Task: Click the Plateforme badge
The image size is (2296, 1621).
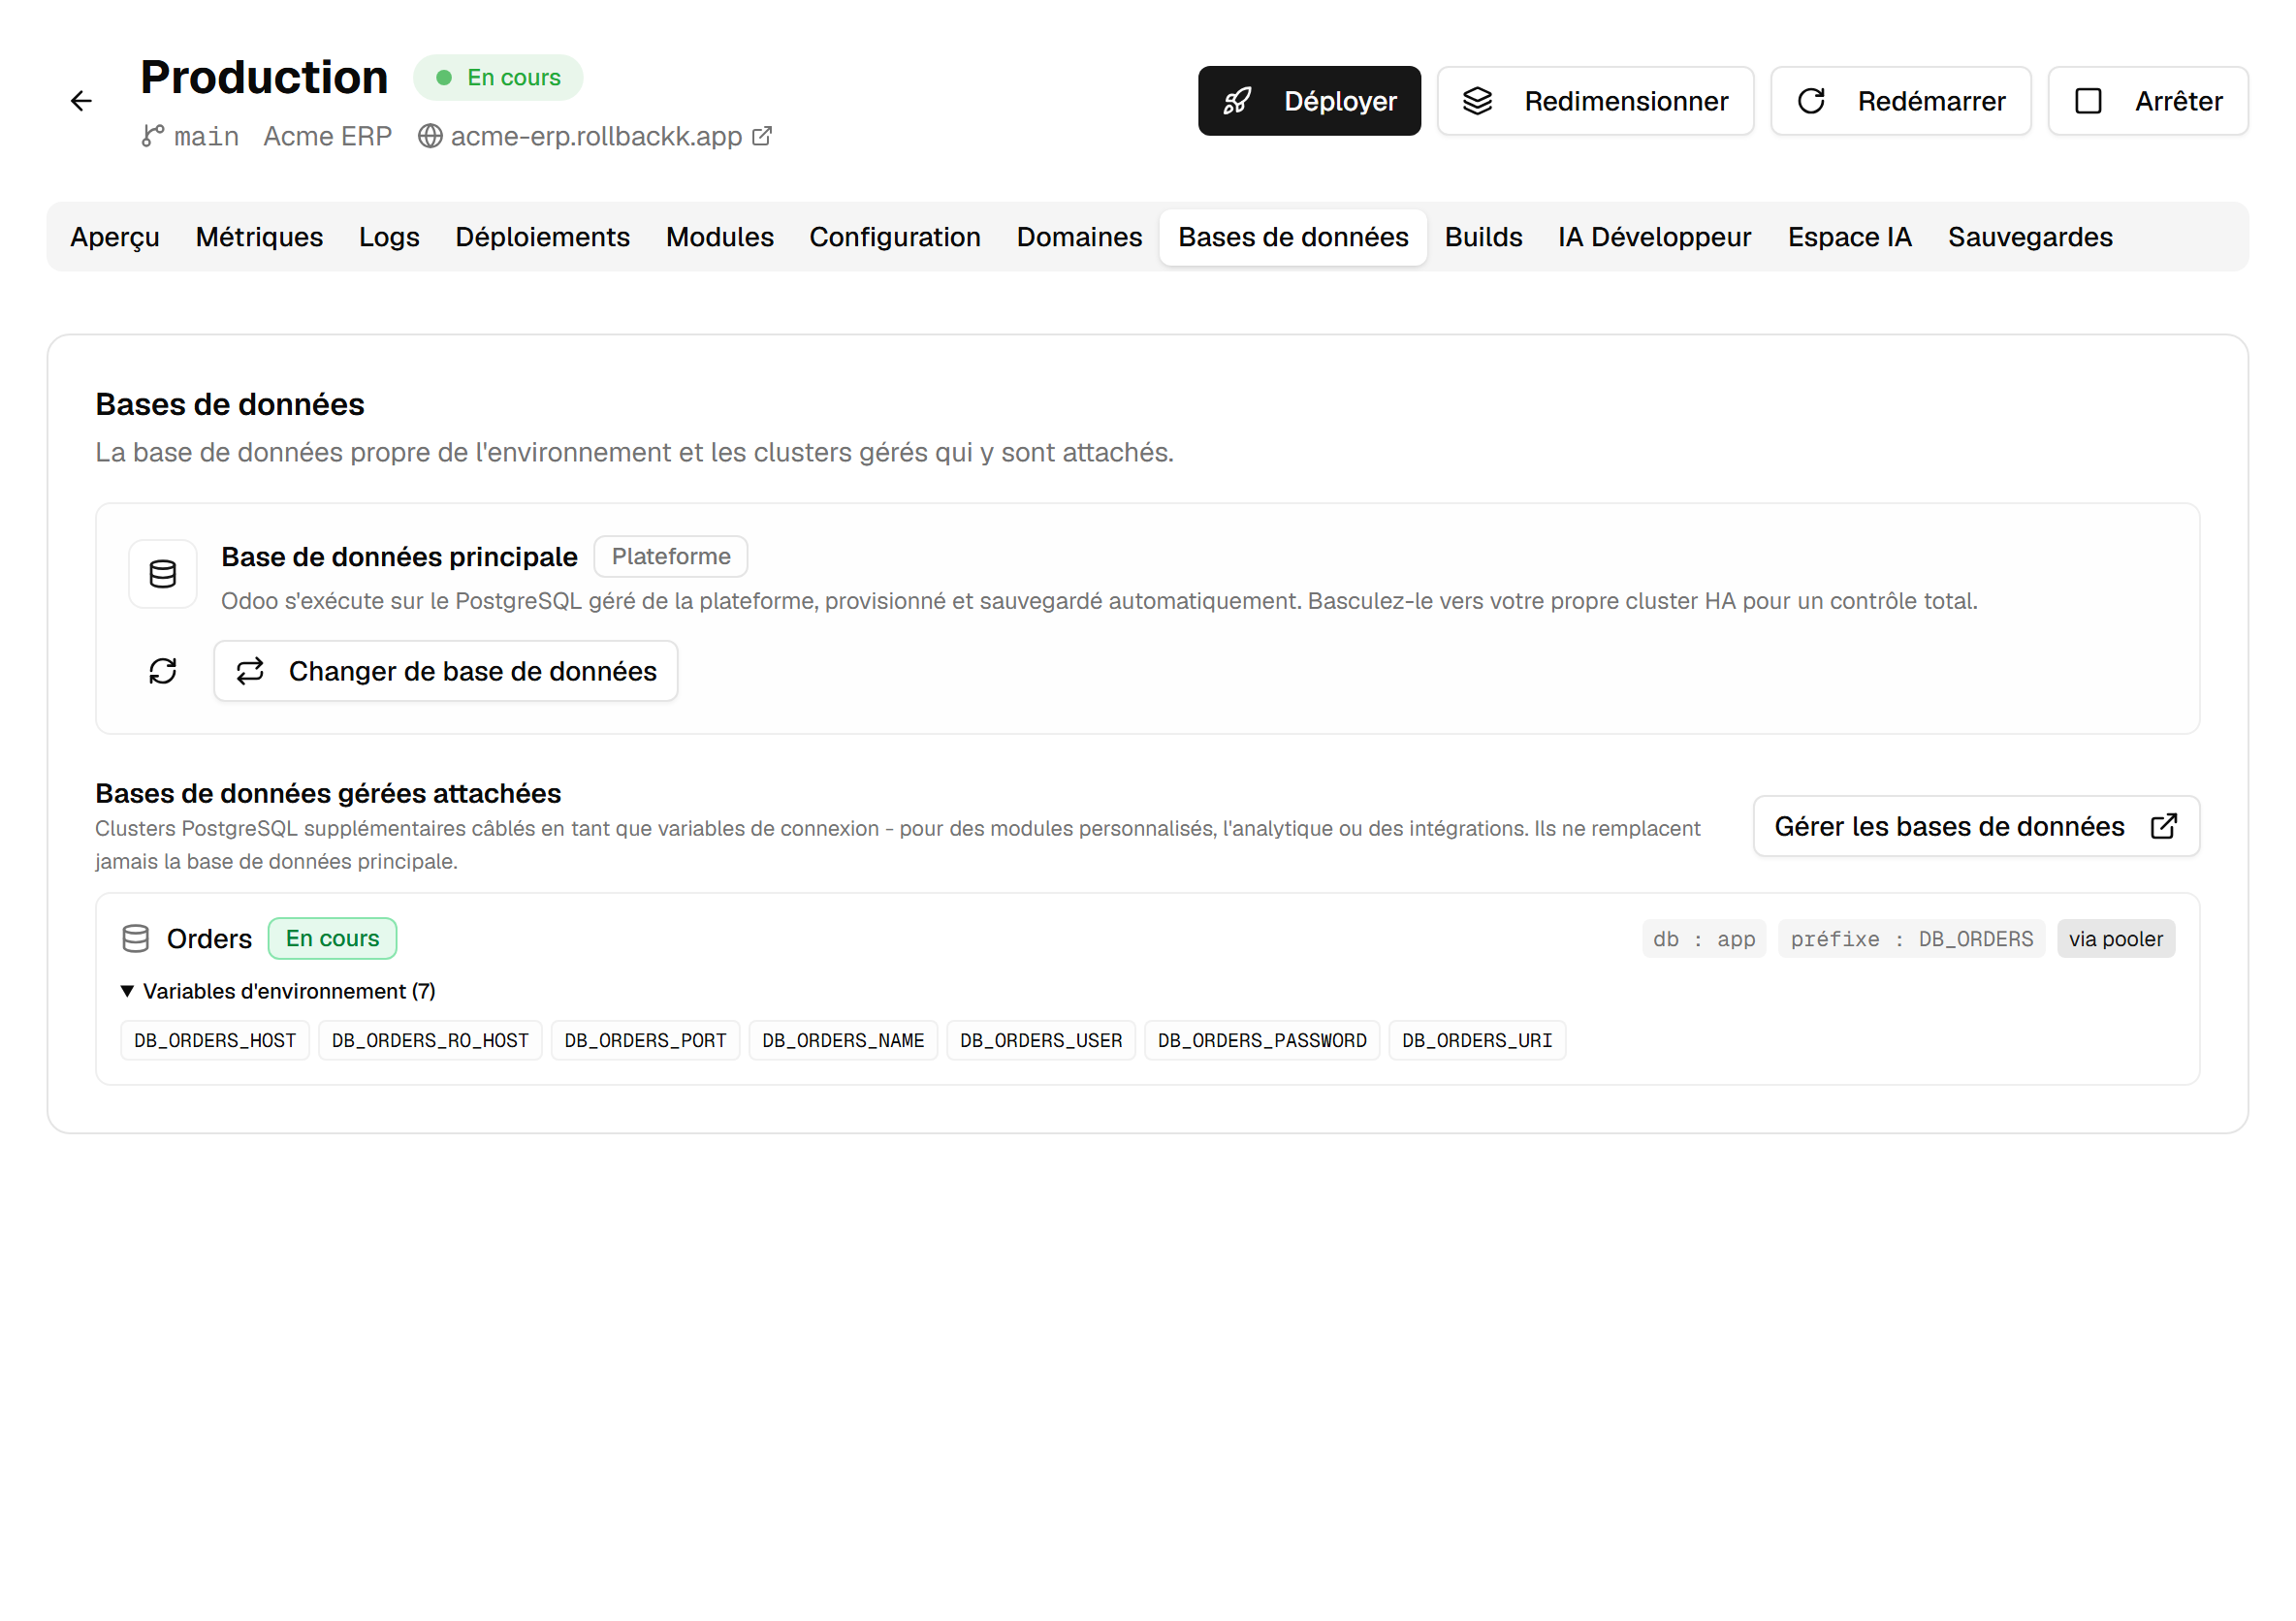Action: point(671,556)
